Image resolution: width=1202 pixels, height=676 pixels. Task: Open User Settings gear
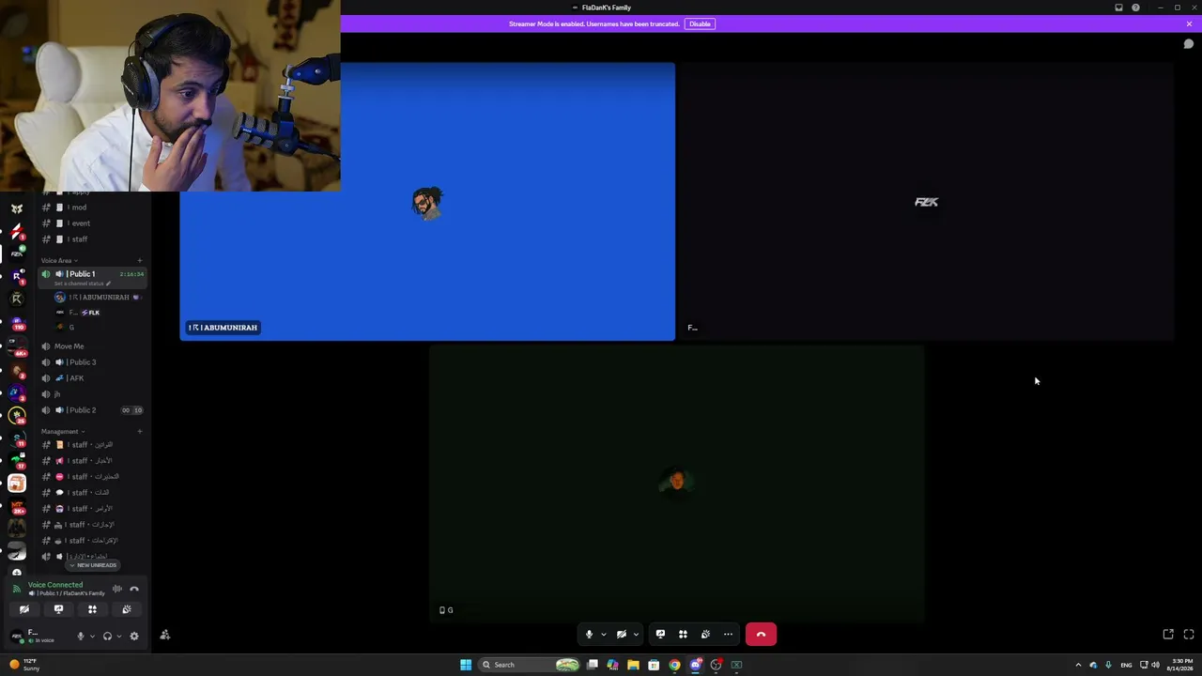[x=134, y=636]
